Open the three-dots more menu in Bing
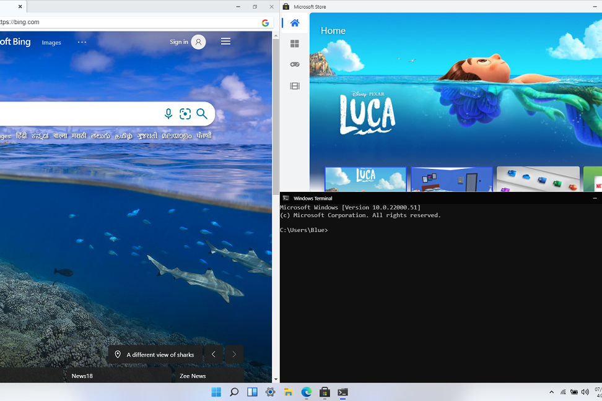The image size is (602, 401). click(x=82, y=42)
